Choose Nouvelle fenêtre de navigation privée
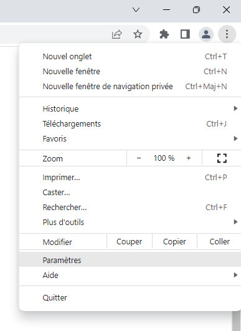 [x=130, y=87]
